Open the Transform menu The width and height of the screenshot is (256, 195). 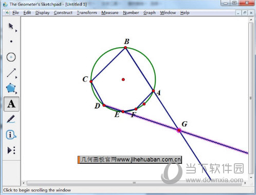pos(87,13)
